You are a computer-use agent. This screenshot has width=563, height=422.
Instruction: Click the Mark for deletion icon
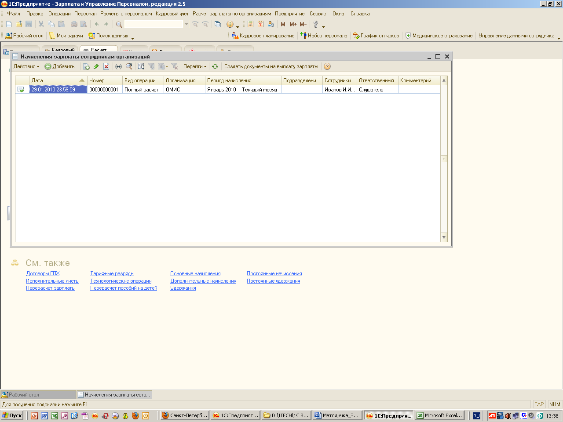click(x=106, y=66)
